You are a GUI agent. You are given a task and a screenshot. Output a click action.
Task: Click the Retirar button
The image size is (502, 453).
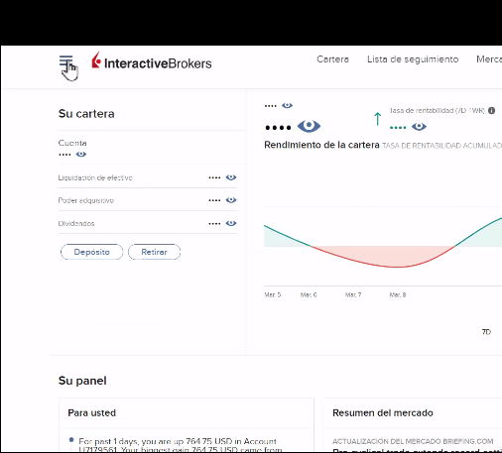[x=154, y=252]
